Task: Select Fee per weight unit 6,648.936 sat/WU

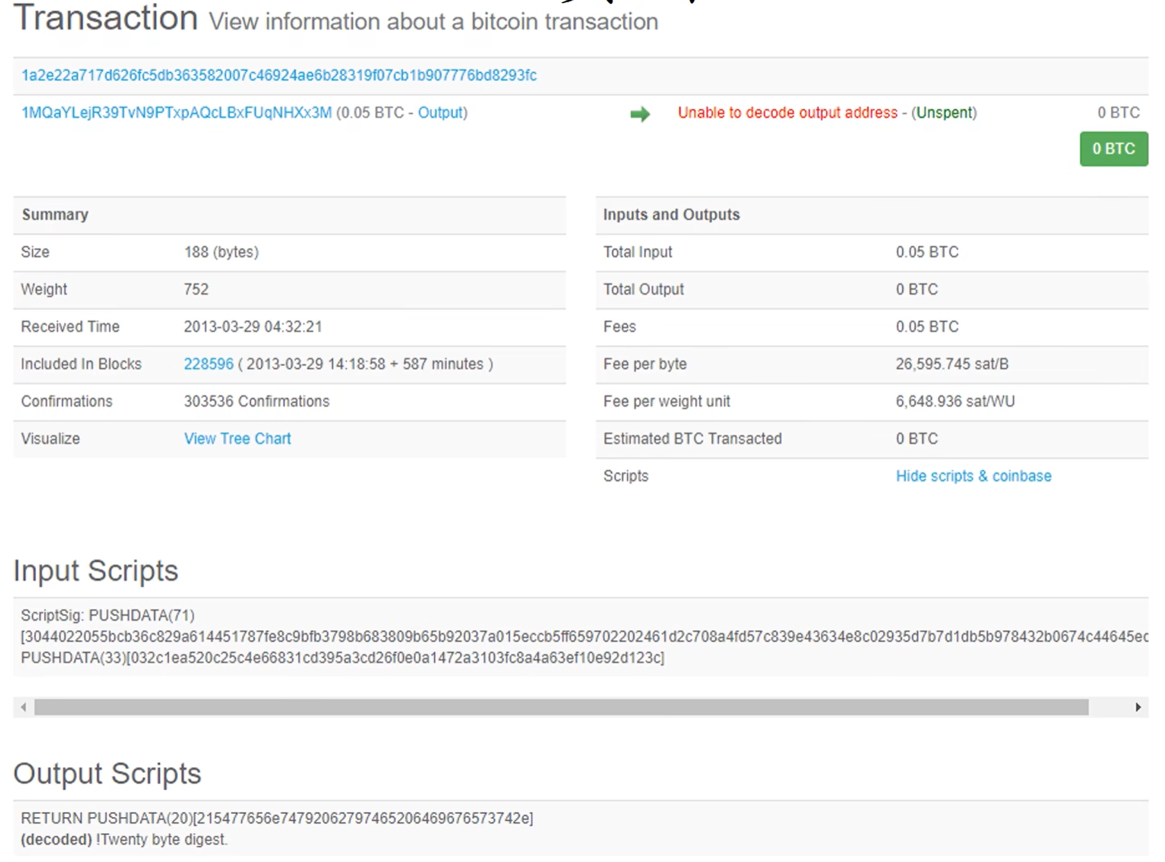Action: point(955,401)
